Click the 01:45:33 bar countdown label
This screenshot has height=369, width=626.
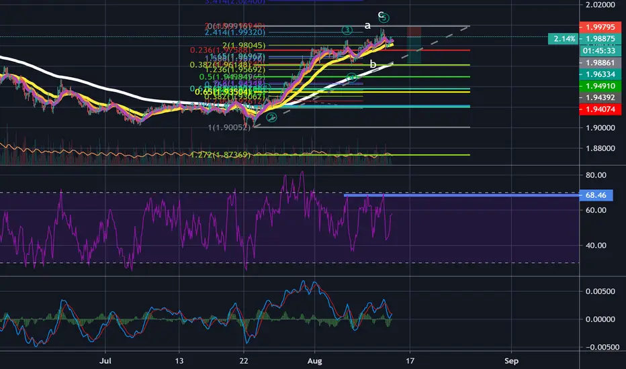[600, 51]
